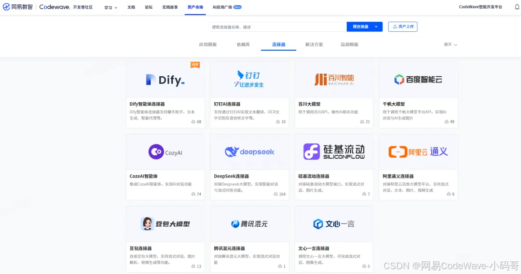Switch to the 应用模板 tab
This screenshot has height=274, width=521.
click(207, 44)
